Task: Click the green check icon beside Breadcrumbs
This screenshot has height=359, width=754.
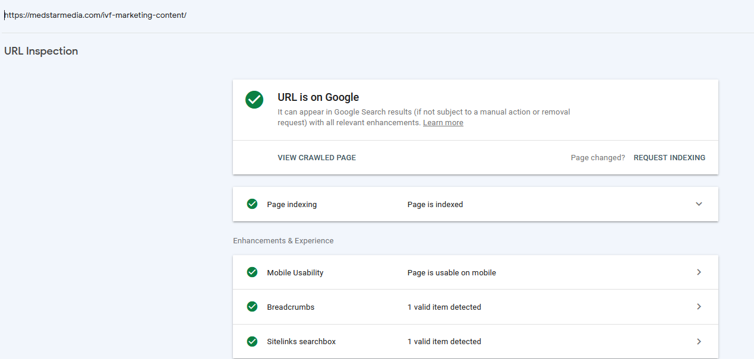Action: point(252,307)
